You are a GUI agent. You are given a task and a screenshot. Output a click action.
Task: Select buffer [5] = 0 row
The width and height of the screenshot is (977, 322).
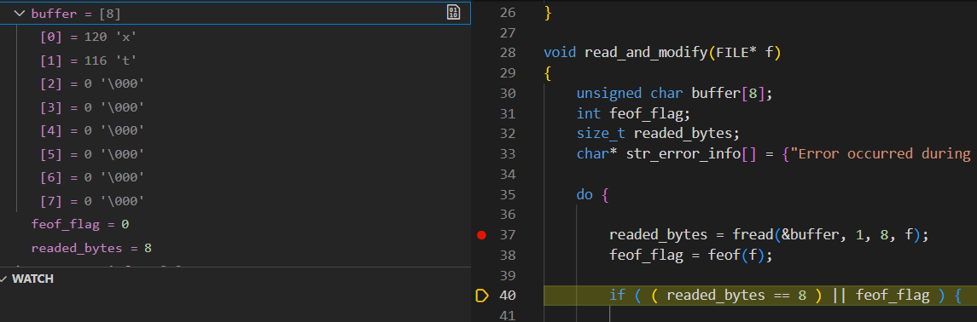pos(235,154)
